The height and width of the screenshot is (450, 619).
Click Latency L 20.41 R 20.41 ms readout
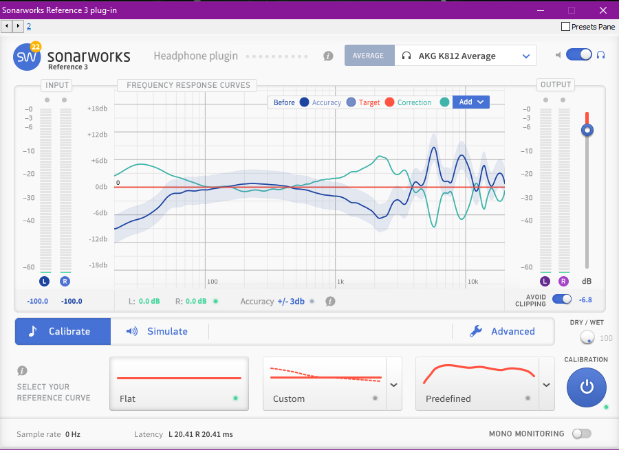click(x=183, y=434)
